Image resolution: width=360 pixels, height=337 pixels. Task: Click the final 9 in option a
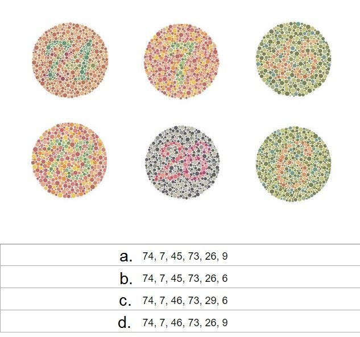point(225,256)
